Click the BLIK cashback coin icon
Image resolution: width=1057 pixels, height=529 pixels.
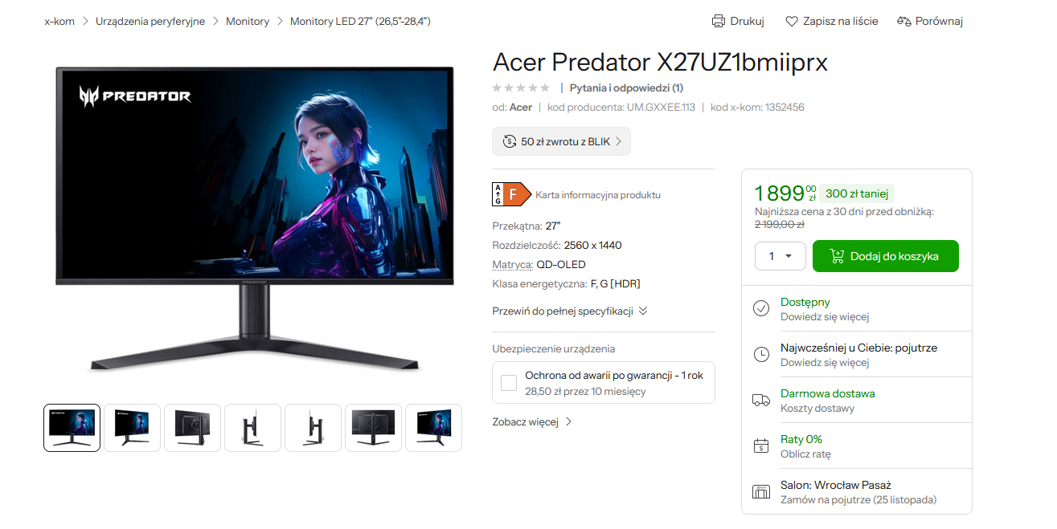click(510, 141)
